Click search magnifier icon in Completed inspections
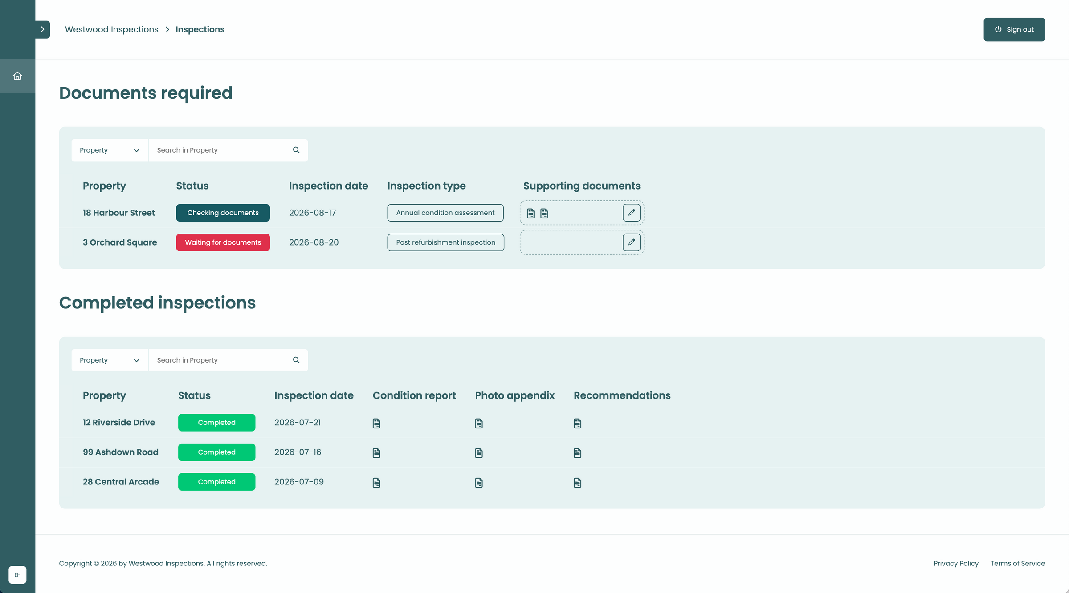The width and height of the screenshot is (1069, 593). (296, 360)
